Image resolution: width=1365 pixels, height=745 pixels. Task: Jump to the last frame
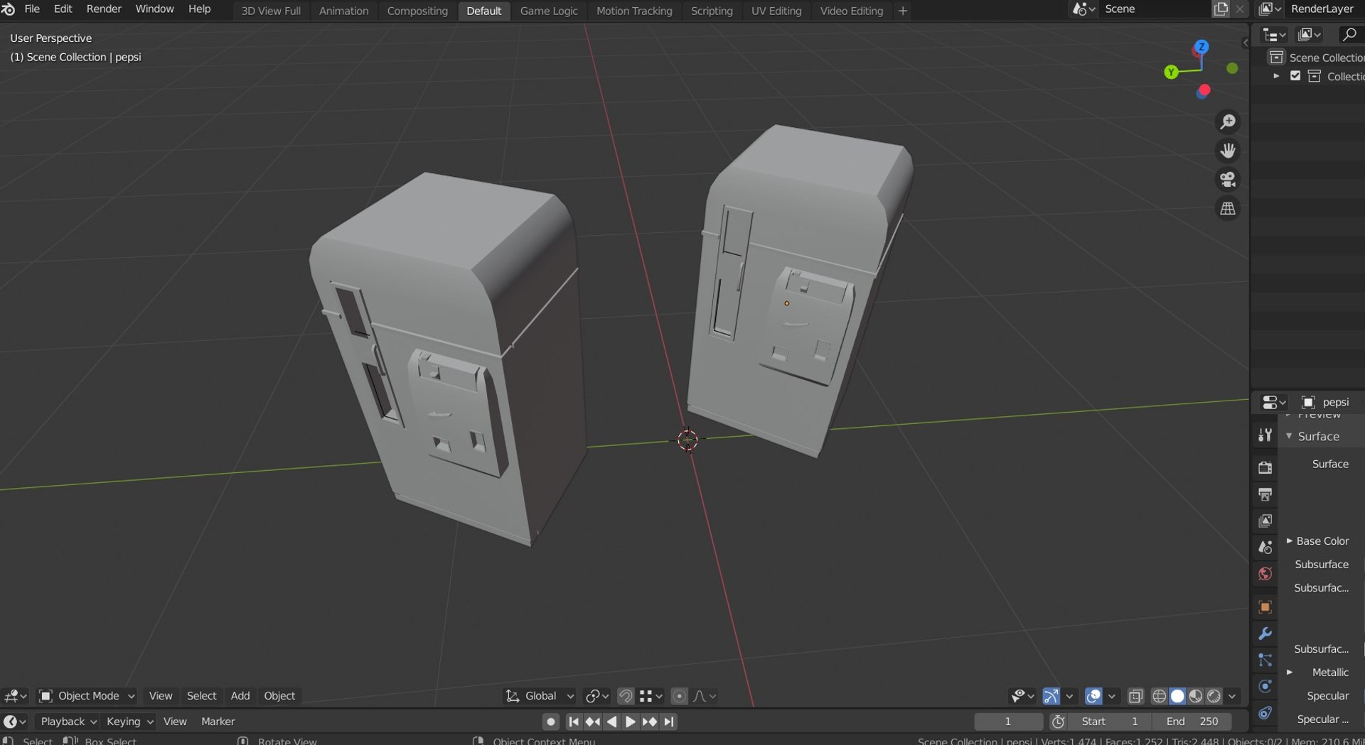coord(669,722)
